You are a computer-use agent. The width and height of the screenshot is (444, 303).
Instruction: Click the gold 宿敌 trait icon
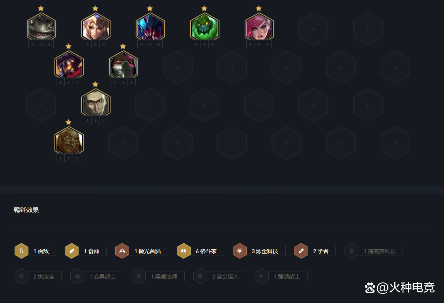click(22, 251)
